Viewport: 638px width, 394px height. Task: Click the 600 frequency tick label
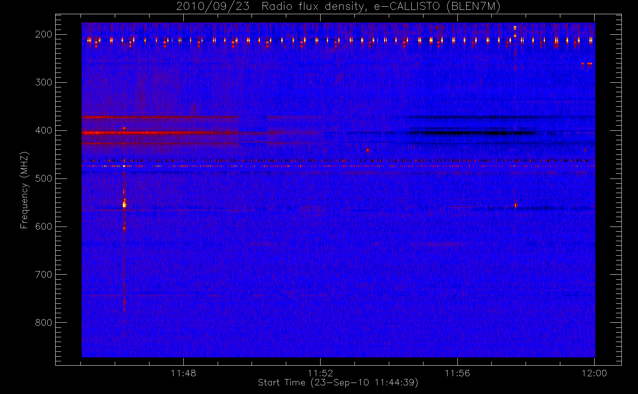[44, 227]
